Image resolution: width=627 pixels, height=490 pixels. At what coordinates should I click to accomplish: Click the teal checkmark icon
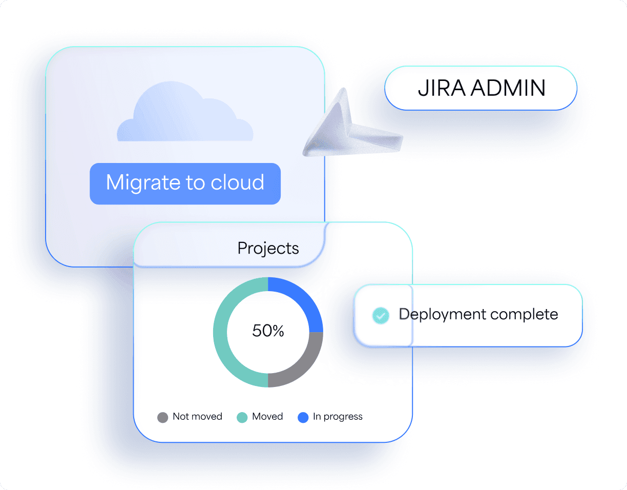point(380,315)
